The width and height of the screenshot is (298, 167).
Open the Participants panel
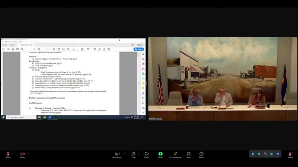click(116, 155)
